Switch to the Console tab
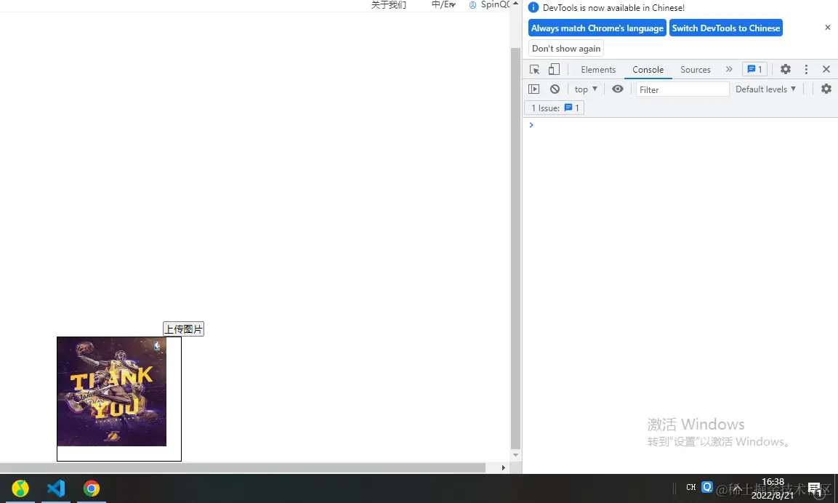 click(x=648, y=70)
